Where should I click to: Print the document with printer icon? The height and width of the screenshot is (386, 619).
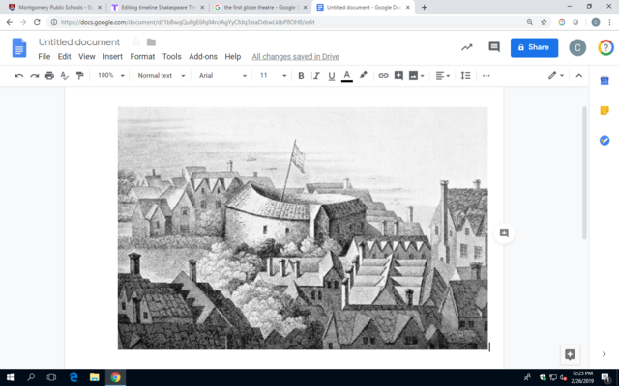pyautogui.click(x=49, y=75)
